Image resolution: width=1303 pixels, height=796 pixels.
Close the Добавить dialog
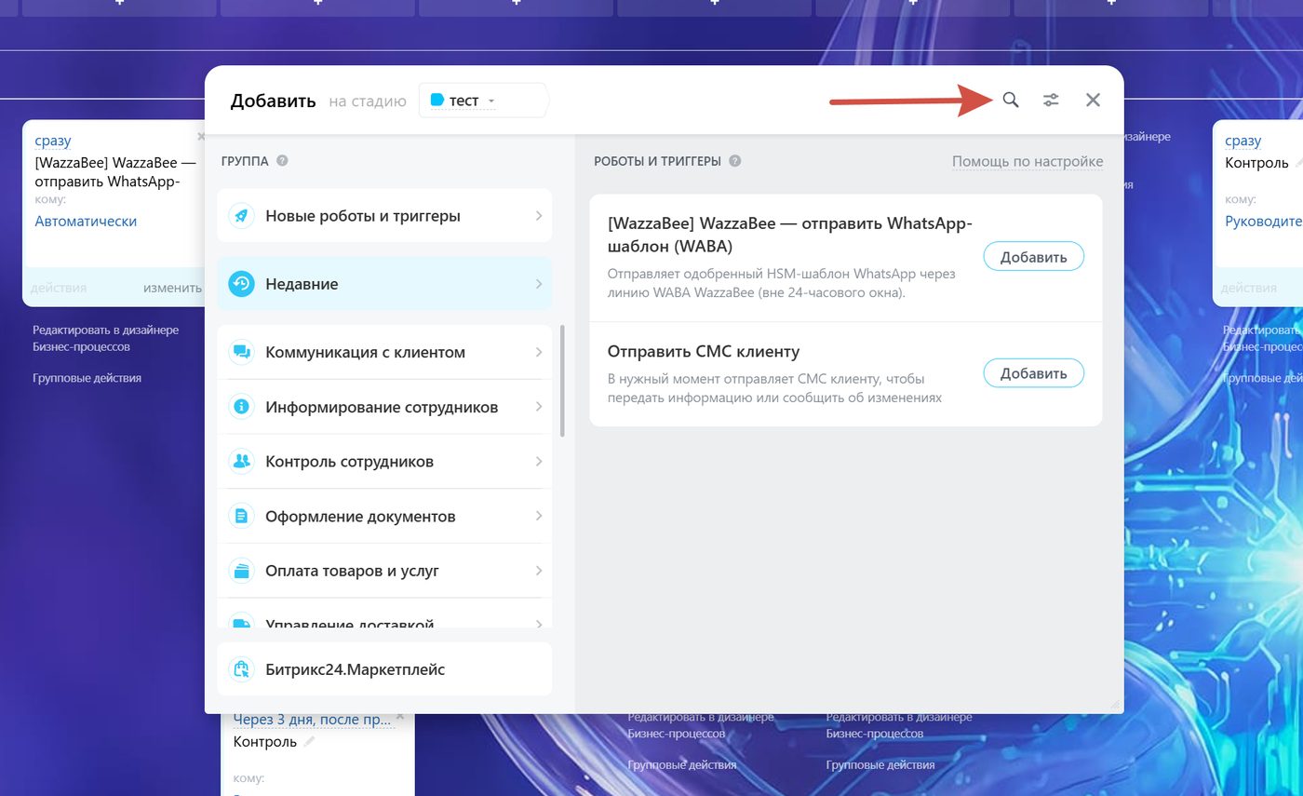point(1093,100)
